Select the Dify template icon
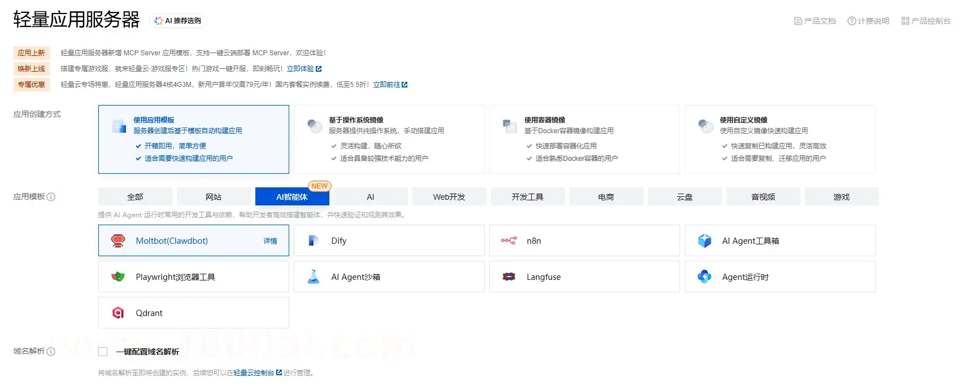This screenshot has width=966, height=386. (x=313, y=241)
